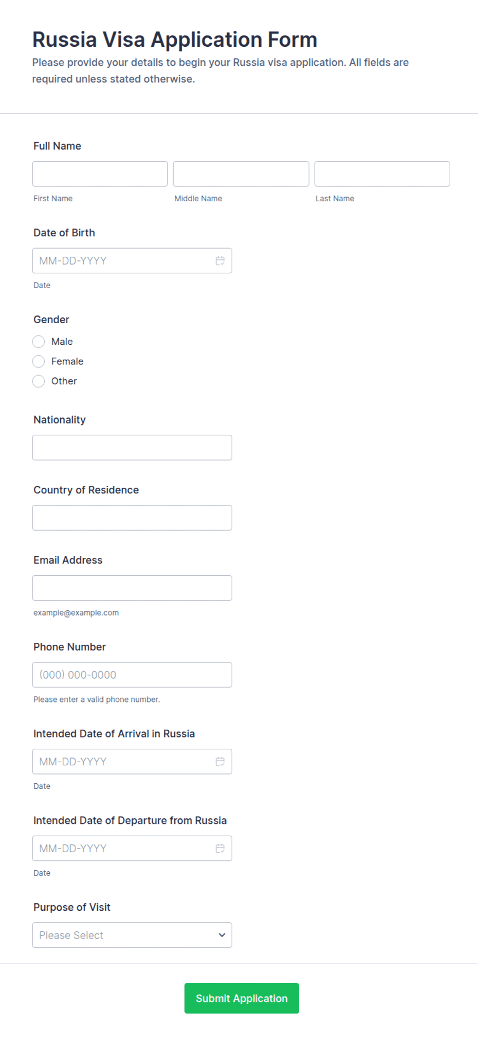Image resolution: width=478 pixels, height=1039 pixels.
Task: Click the Purpose of Visit chevron arrow
Action: (222, 935)
